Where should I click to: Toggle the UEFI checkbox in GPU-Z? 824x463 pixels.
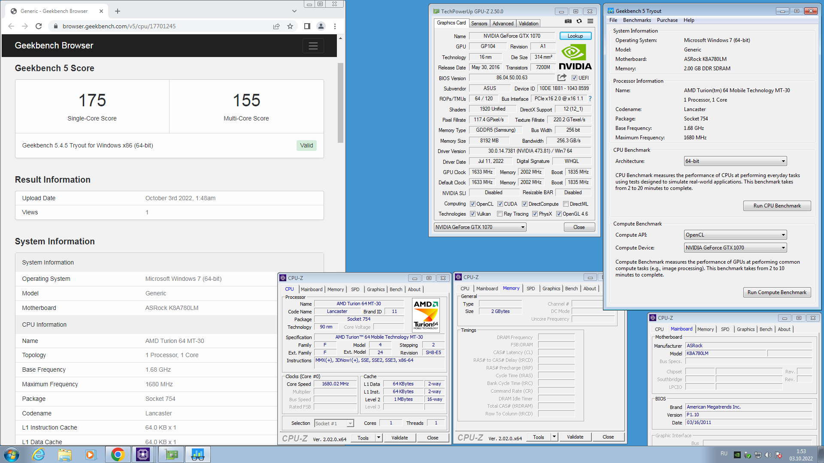[x=574, y=78]
